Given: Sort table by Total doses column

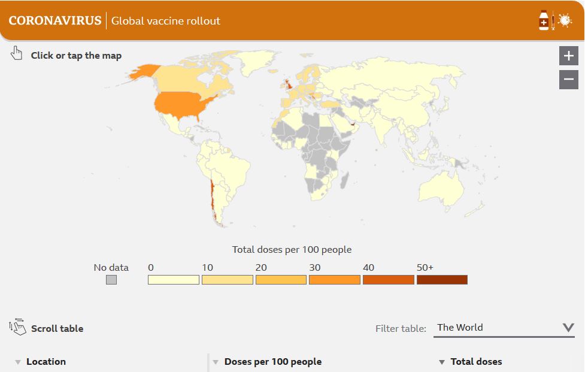Looking at the screenshot, I should tap(475, 362).
